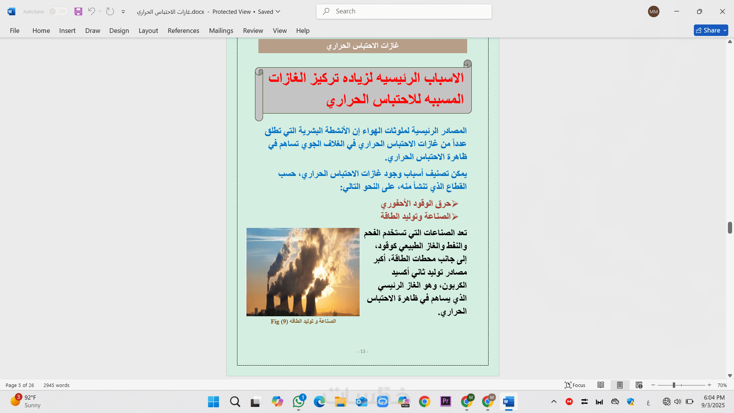The height and width of the screenshot is (413, 734).
Task: Click the zoom slider handle
Action: point(674,385)
